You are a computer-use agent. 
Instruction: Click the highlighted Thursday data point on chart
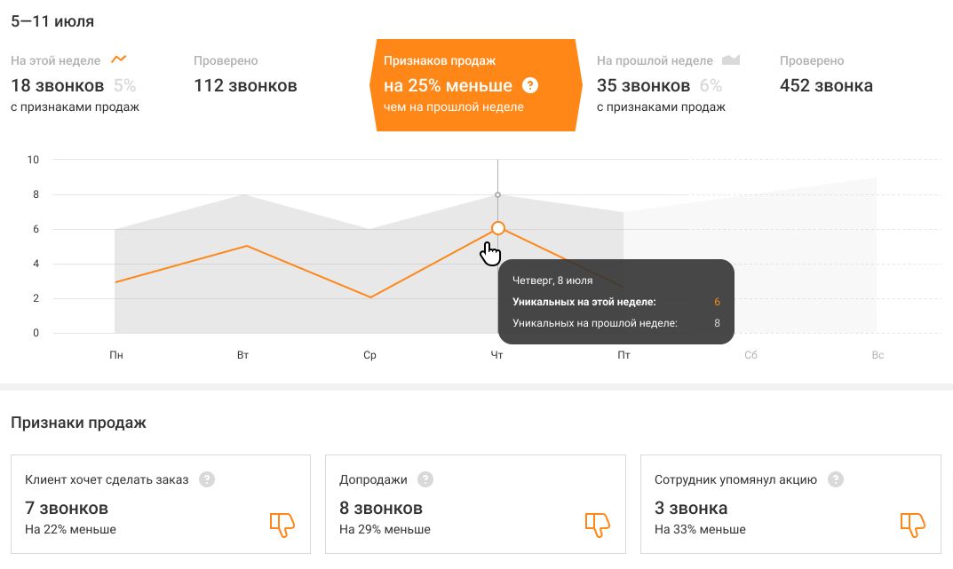click(497, 228)
